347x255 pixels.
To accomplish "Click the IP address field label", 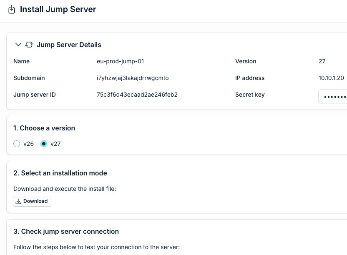I will tap(250, 78).
